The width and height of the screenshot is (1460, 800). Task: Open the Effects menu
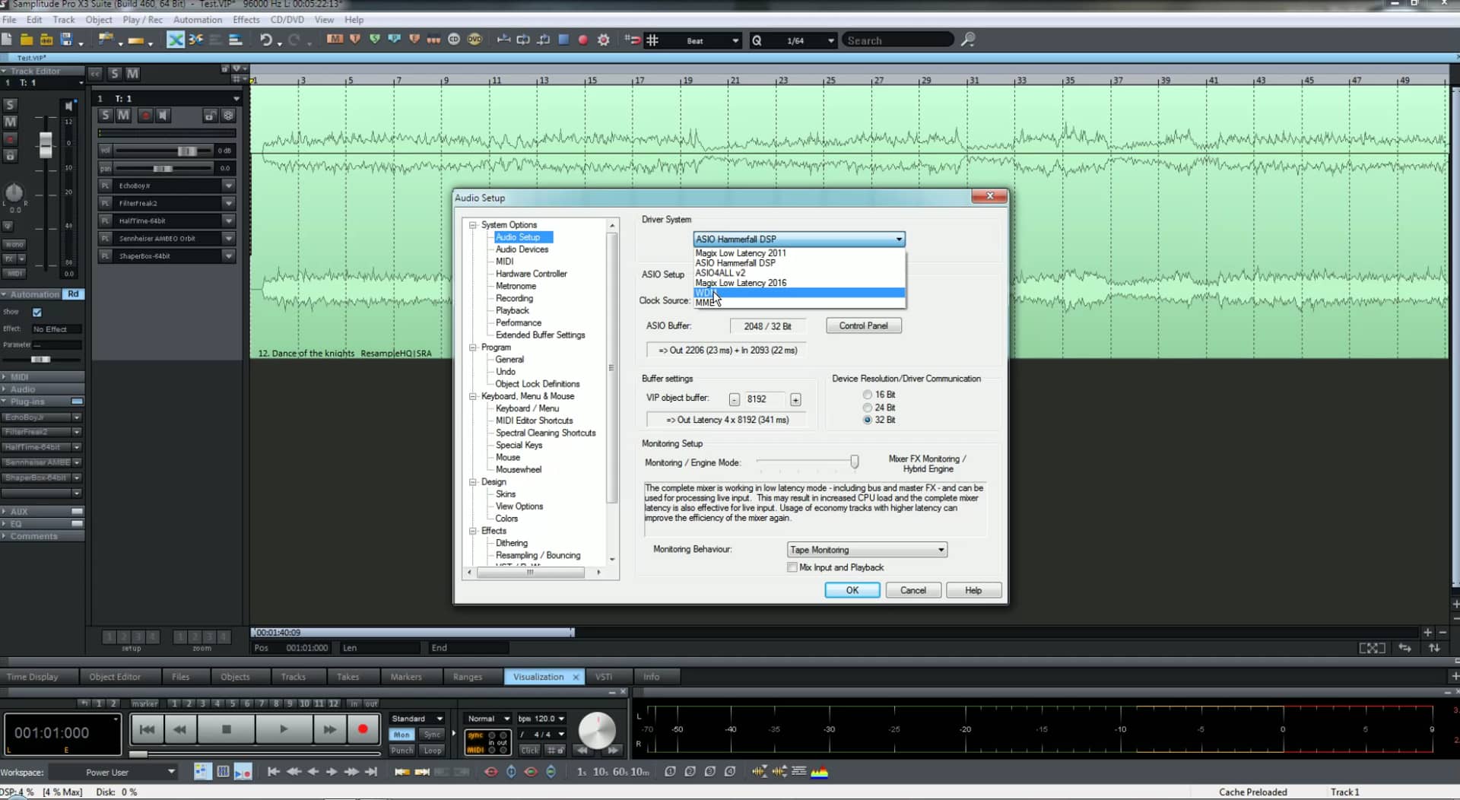245,20
